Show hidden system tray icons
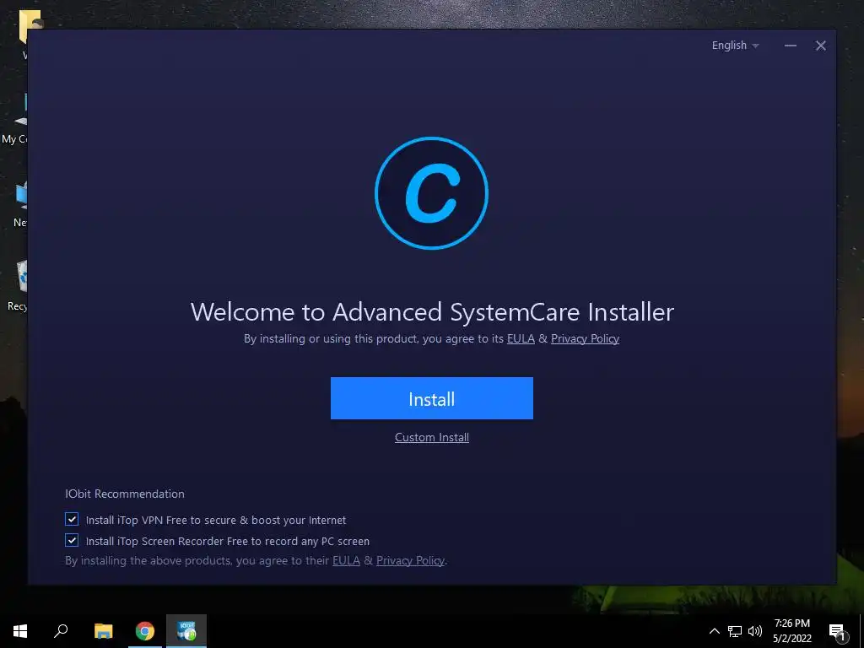The image size is (864, 648). (714, 631)
